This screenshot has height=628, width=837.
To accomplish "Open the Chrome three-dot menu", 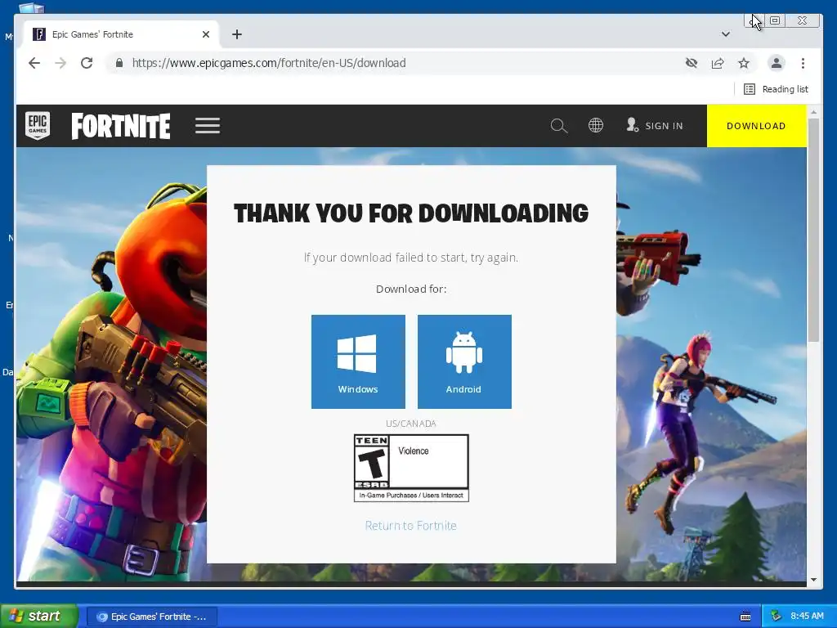I will coord(803,63).
